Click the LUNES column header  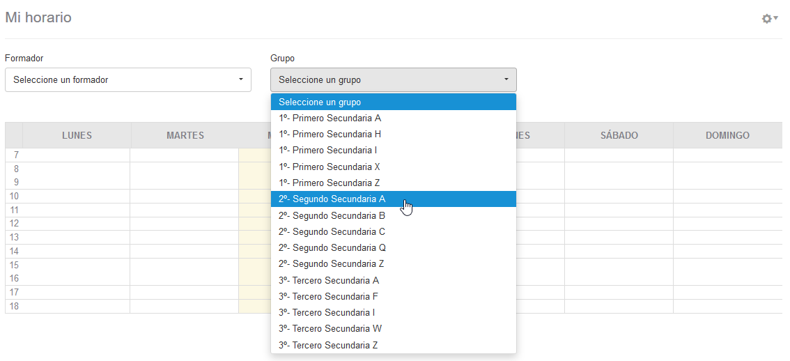click(x=77, y=135)
